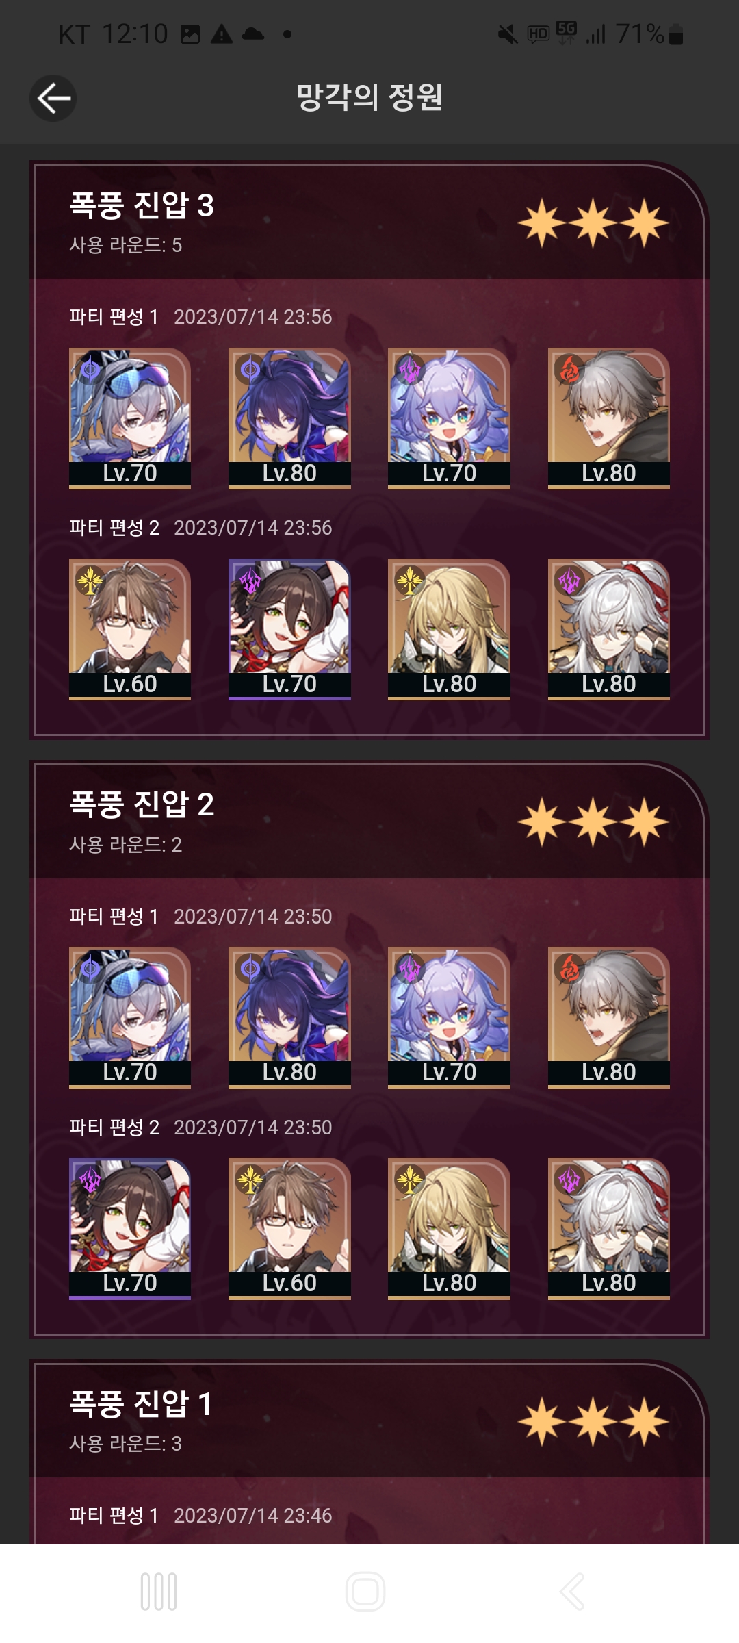
Task: Select the Lv.80 white-haired character in 폭풍 진압 3 team 2
Action: click(x=609, y=629)
